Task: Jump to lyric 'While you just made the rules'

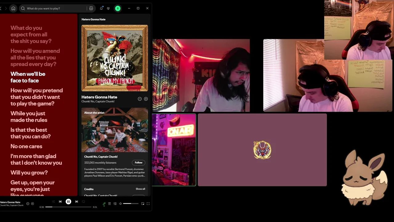Action: point(29,117)
